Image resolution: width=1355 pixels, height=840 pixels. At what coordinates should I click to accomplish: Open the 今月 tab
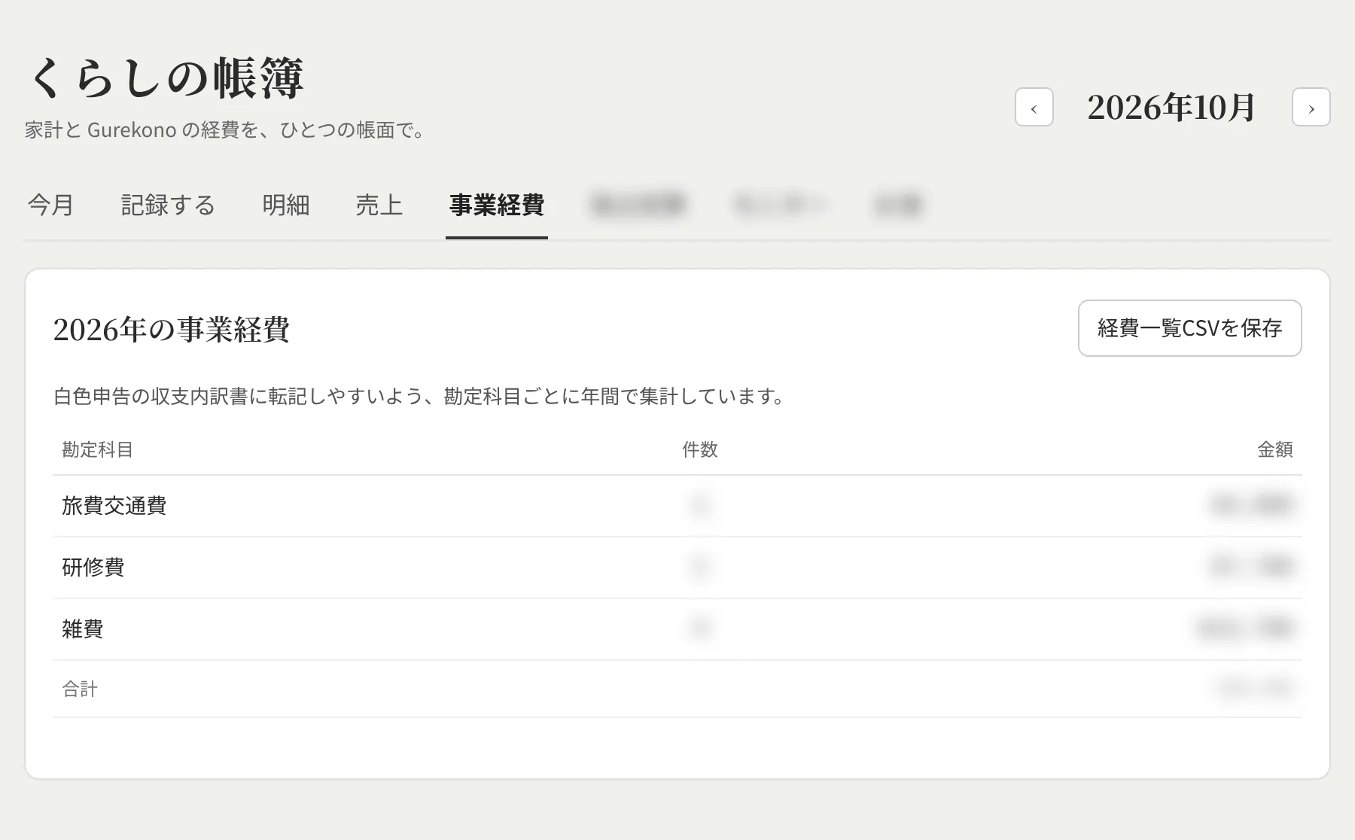click(x=50, y=205)
